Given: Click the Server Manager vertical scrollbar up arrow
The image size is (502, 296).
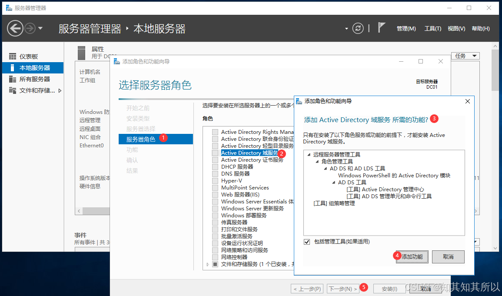Looking at the screenshot, I should point(495,46).
